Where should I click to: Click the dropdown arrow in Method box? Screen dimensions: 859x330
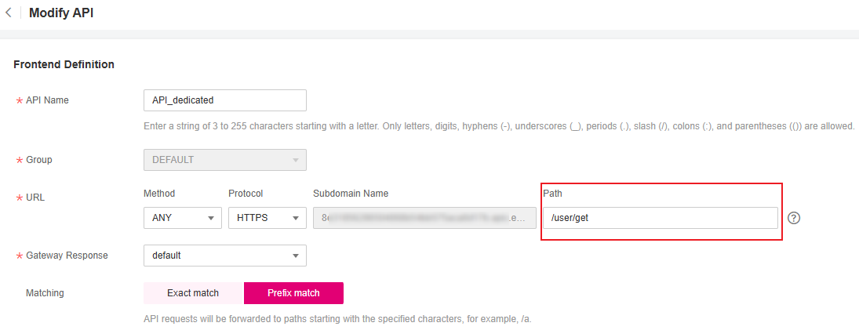point(210,219)
